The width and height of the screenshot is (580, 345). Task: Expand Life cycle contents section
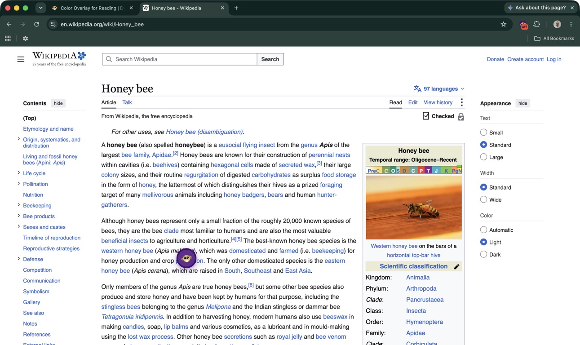(18, 172)
